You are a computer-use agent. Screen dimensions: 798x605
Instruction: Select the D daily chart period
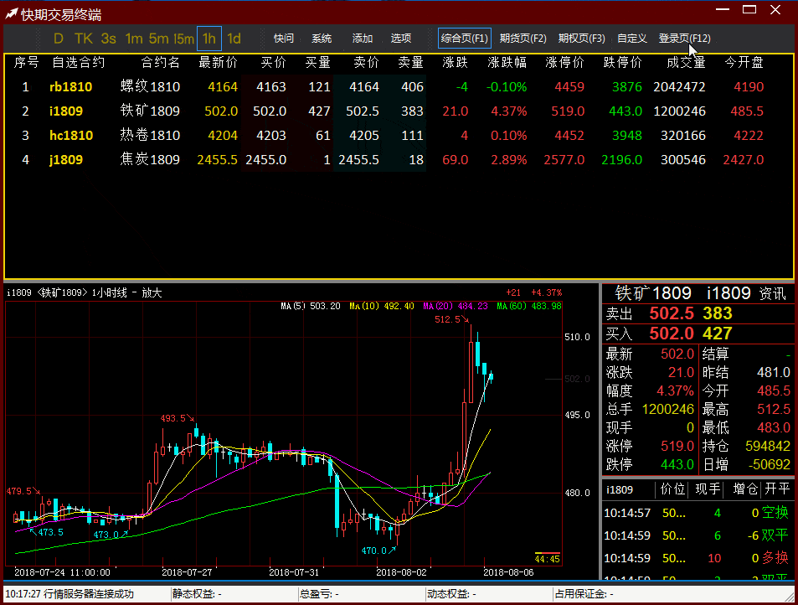(x=59, y=39)
